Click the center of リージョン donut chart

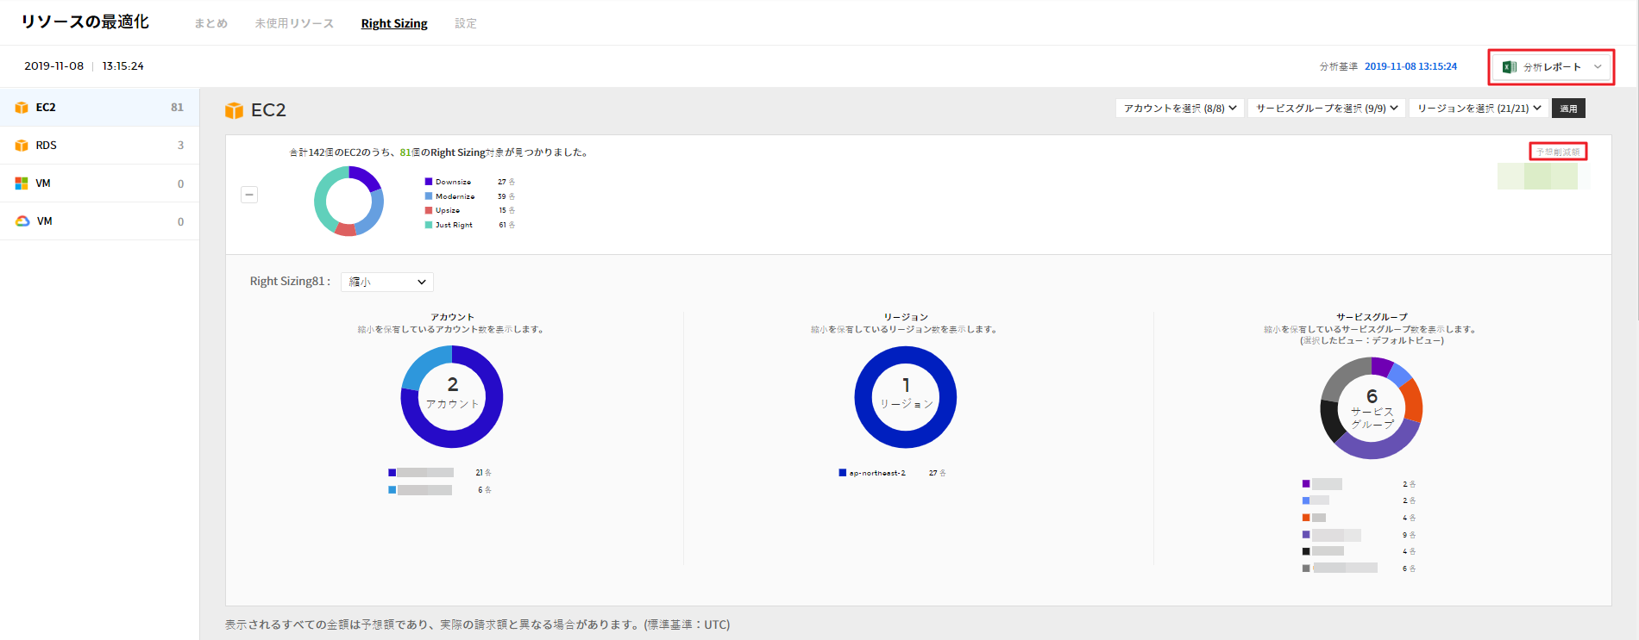[905, 397]
